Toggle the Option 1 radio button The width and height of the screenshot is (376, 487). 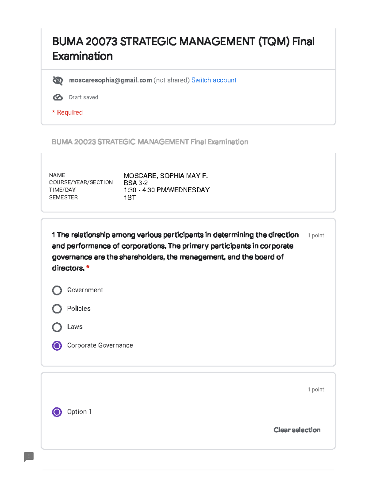pos(57,412)
